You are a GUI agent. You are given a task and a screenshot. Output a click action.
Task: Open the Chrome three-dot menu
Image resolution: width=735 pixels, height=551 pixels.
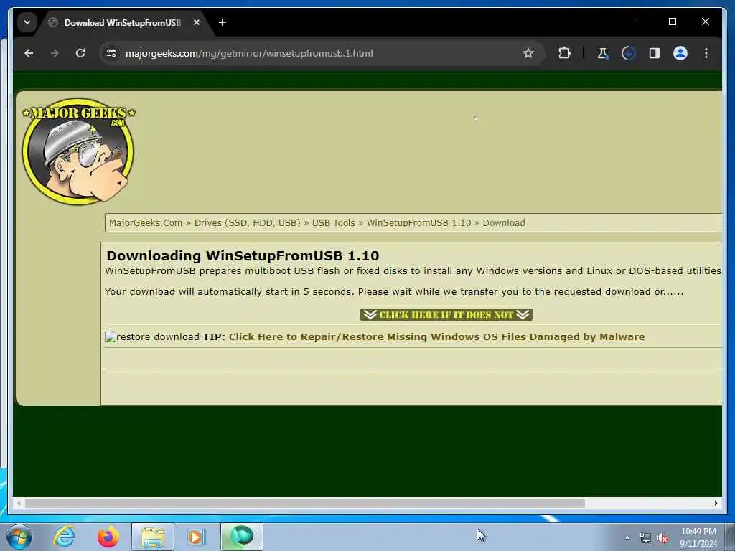[706, 53]
